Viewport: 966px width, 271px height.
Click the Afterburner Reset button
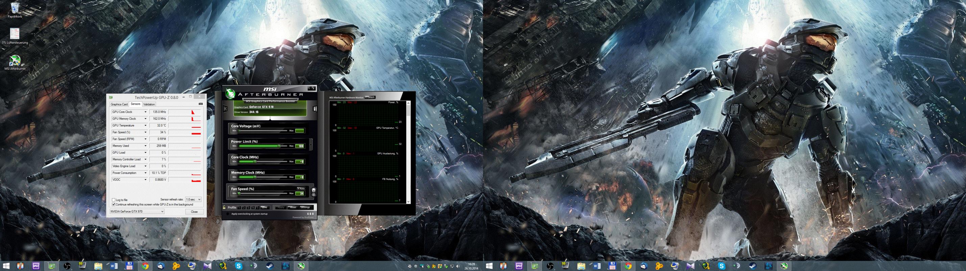coord(293,207)
